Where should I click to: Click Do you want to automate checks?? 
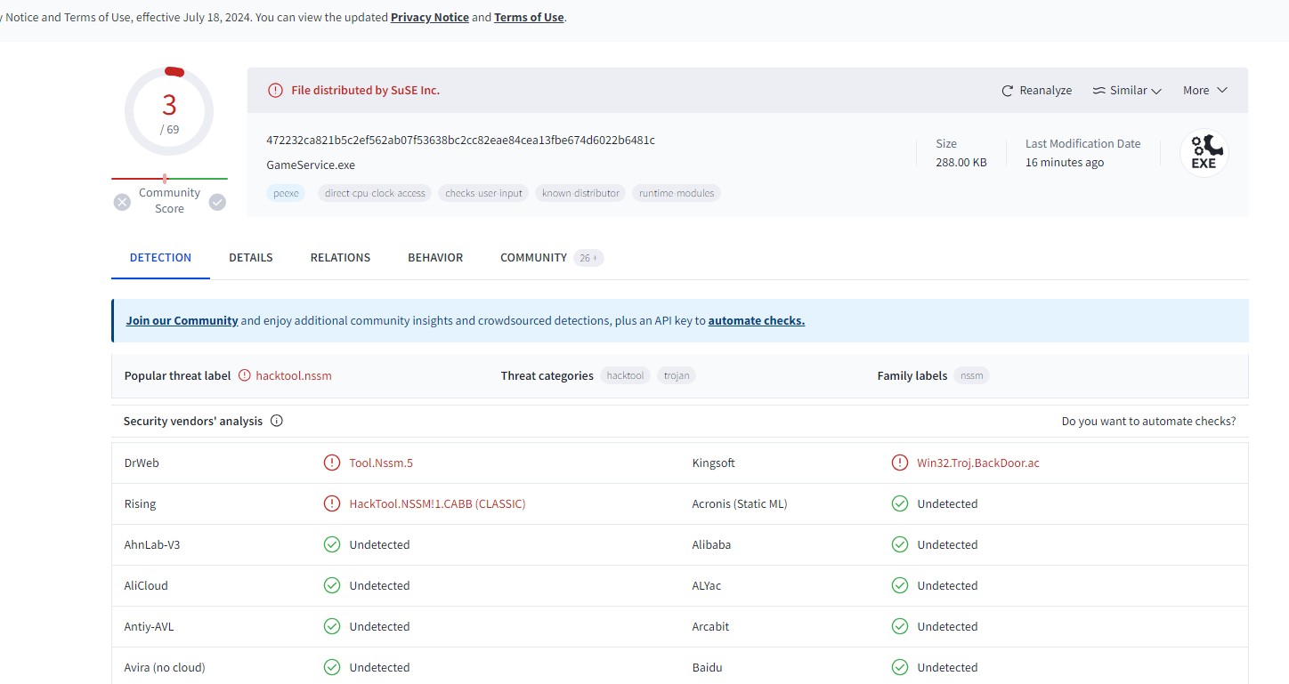click(1148, 422)
